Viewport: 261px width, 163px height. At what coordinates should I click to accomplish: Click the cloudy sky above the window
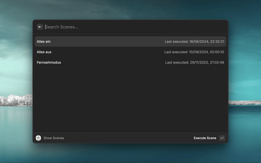(130, 9)
